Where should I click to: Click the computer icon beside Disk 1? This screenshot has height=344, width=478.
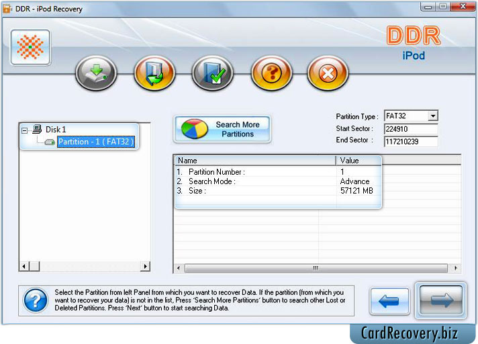(37, 129)
